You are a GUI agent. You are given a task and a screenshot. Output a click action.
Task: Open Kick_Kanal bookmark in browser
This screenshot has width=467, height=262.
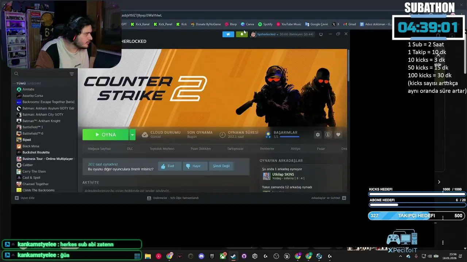(140, 24)
